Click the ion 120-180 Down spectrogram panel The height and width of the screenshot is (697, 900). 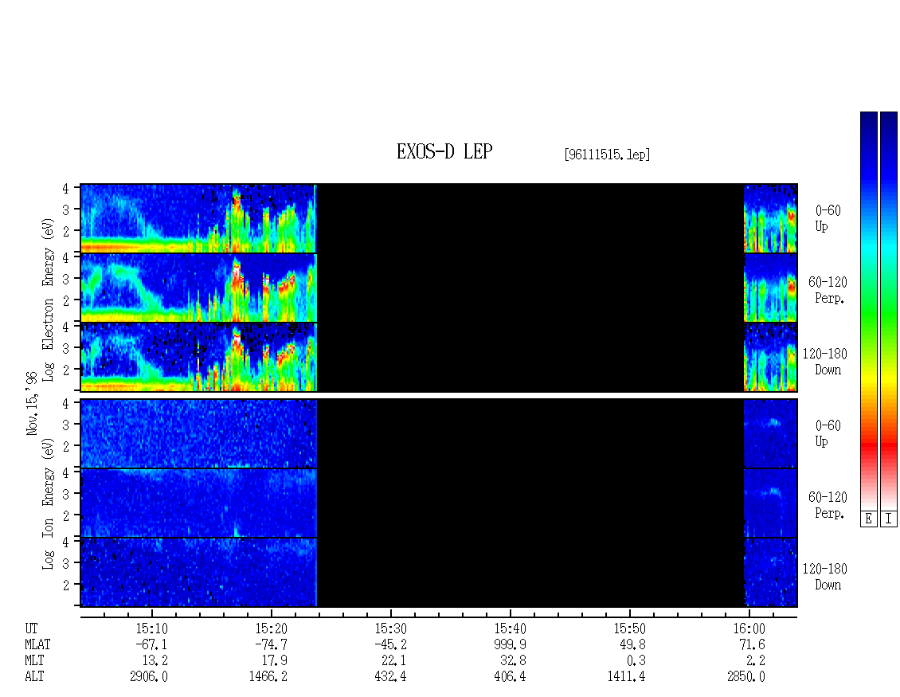pyautogui.click(x=439, y=573)
